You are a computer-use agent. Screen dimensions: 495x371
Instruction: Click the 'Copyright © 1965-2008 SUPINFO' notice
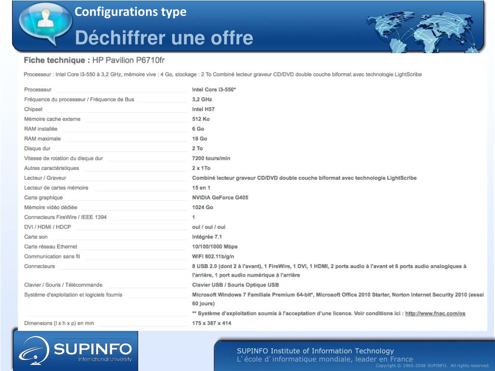pos(433,365)
